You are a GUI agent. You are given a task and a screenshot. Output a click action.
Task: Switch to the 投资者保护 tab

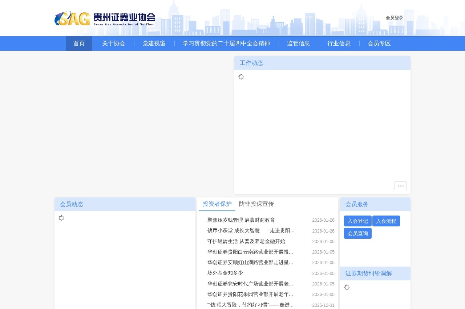(217, 204)
